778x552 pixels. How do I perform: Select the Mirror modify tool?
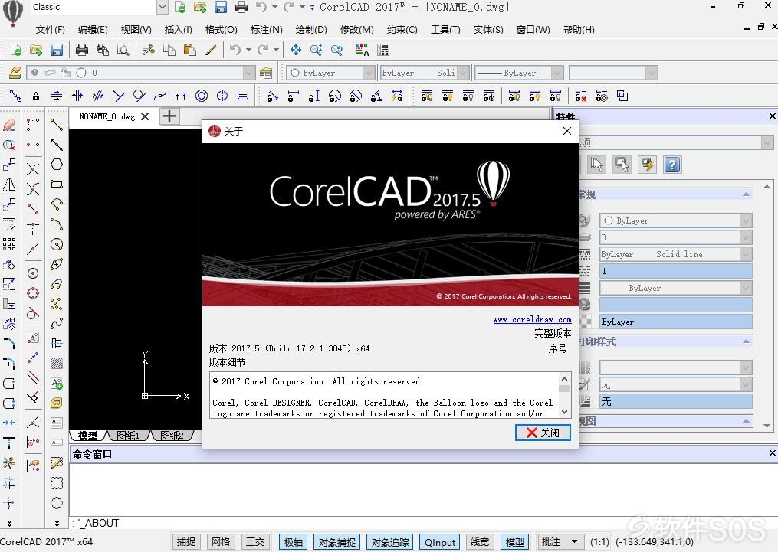[9, 185]
